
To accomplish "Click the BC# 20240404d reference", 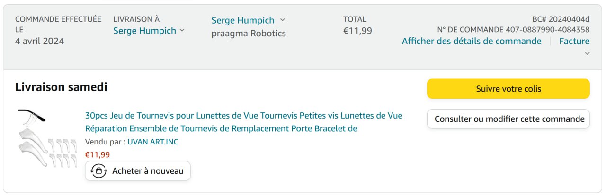I will (561, 19).
